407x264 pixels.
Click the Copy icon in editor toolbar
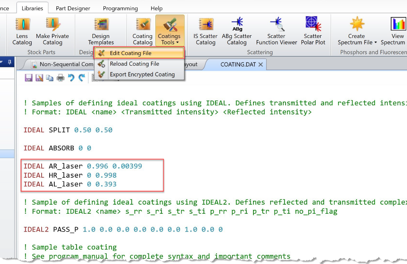click(50, 78)
